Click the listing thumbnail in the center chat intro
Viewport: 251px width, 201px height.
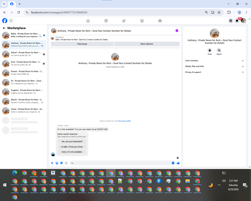115,57
